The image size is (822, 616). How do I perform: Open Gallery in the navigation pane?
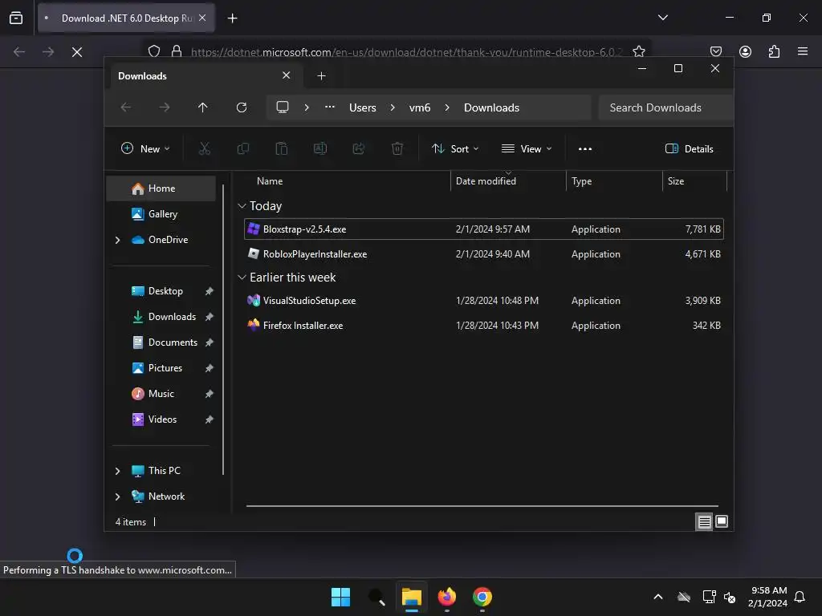point(161,214)
